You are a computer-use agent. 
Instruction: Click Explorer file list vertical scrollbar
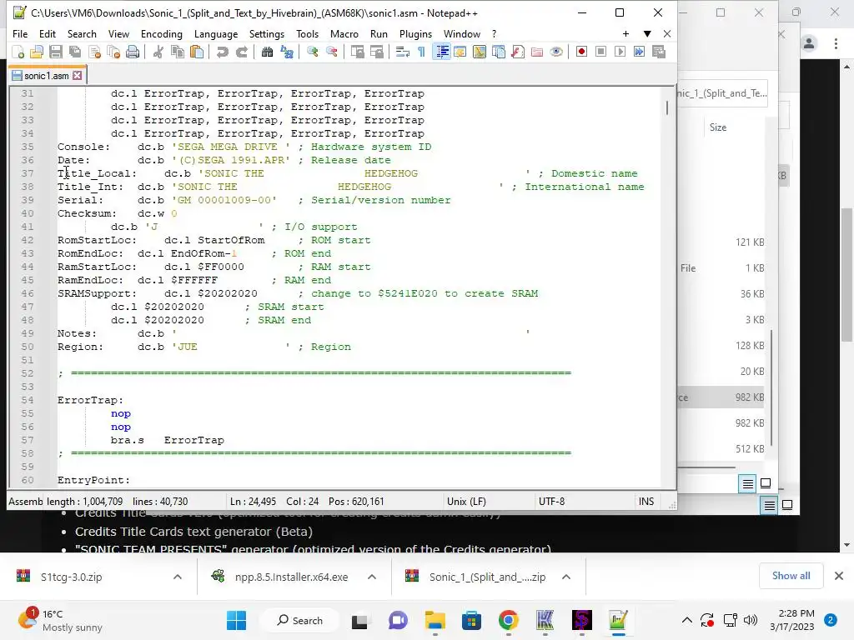(x=771, y=387)
